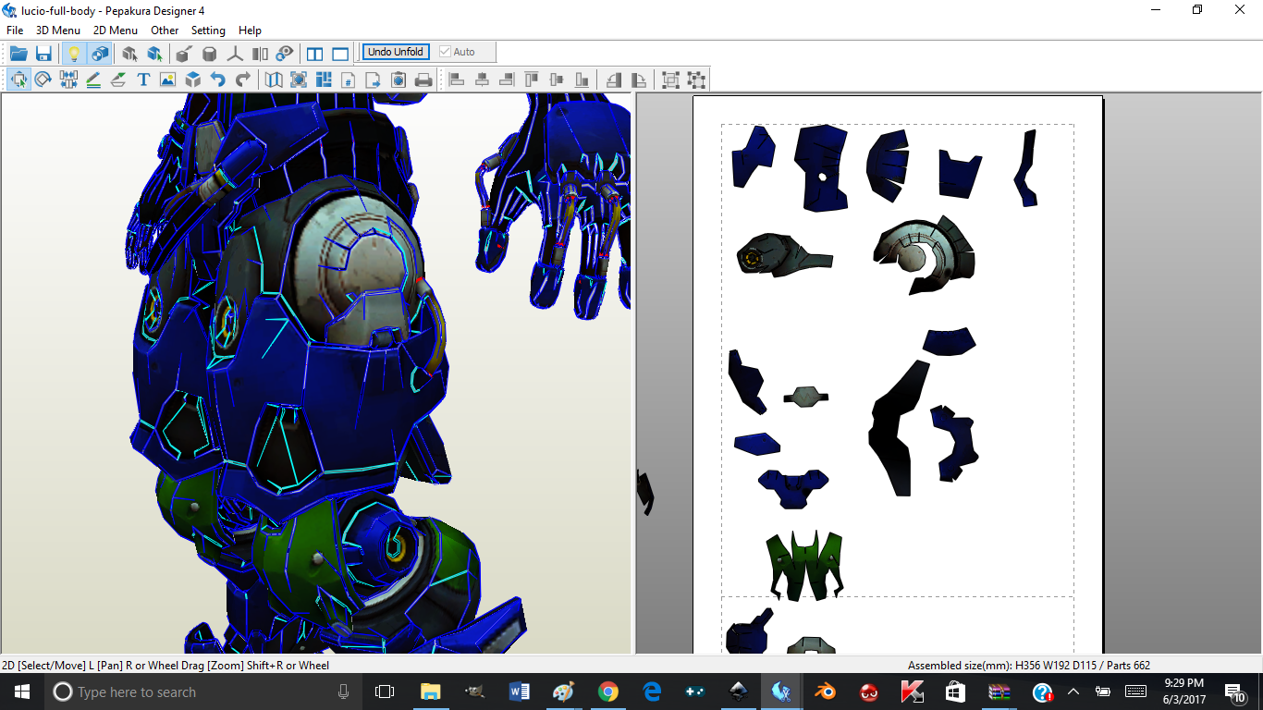Click the Save floppy disk icon

tap(43, 53)
